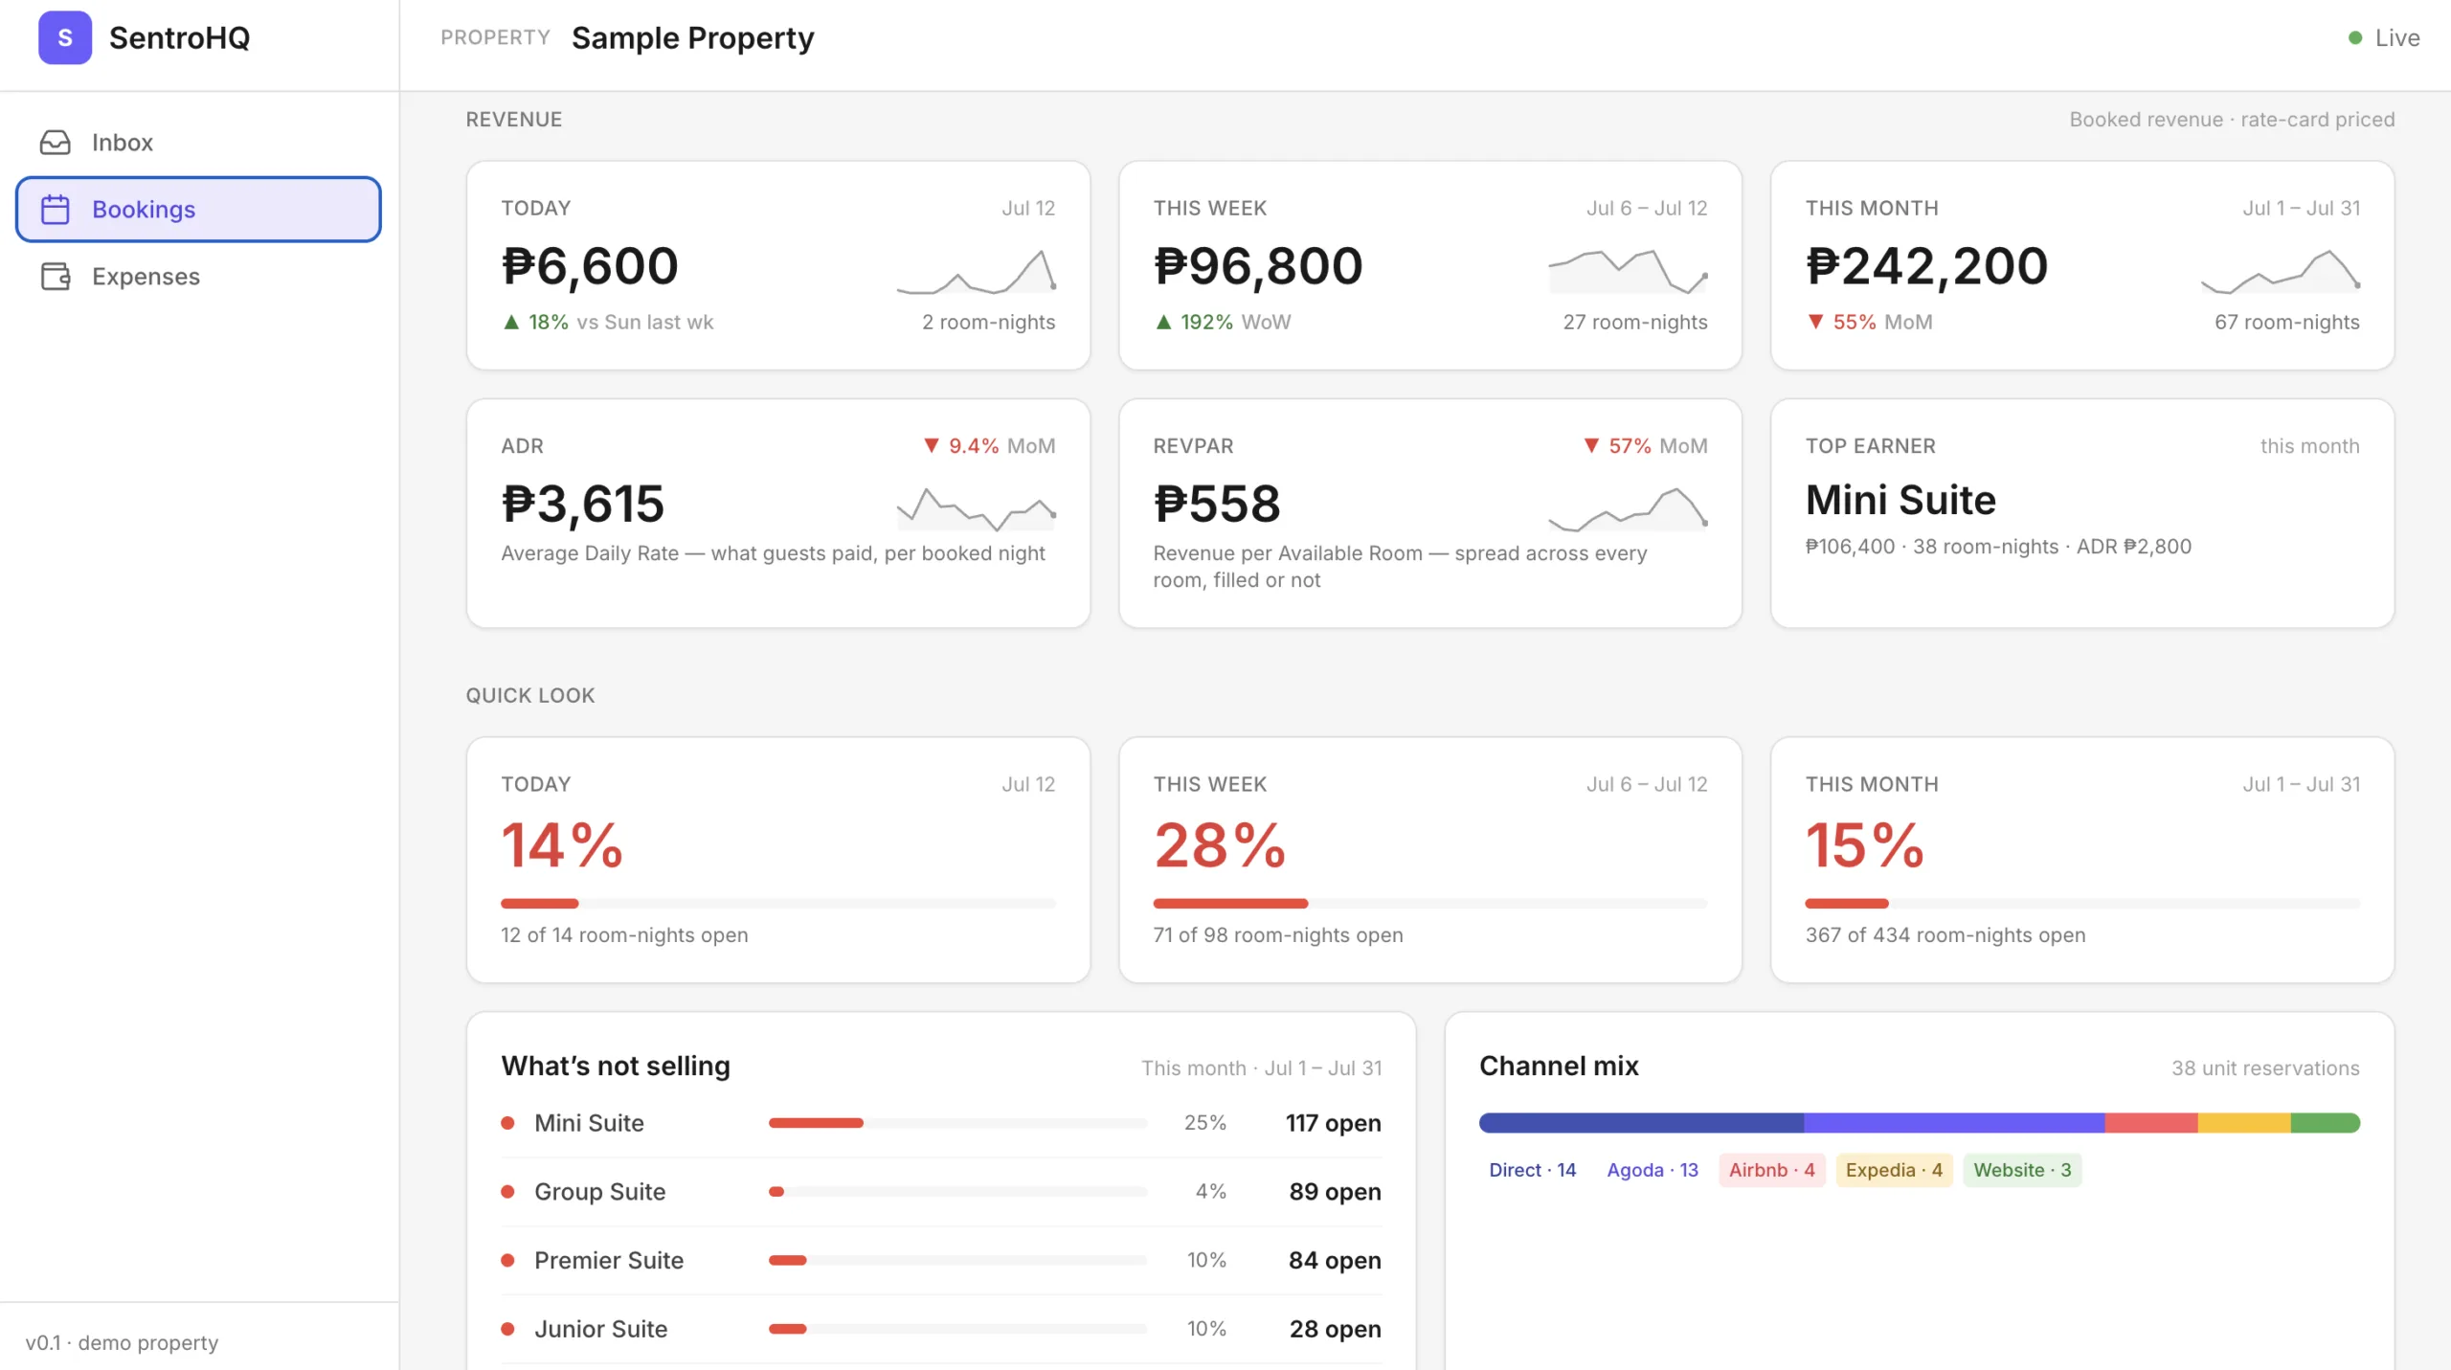Select the Agoda · 13 channel tag
Screen dimensions: 2451x1370
pos(1653,1170)
